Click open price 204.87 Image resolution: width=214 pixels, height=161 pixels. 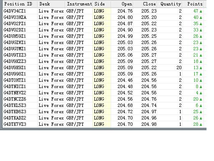125,23
